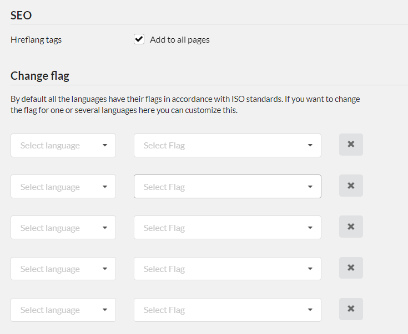Remove the first flag row with X icon

[x=351, y=145]
